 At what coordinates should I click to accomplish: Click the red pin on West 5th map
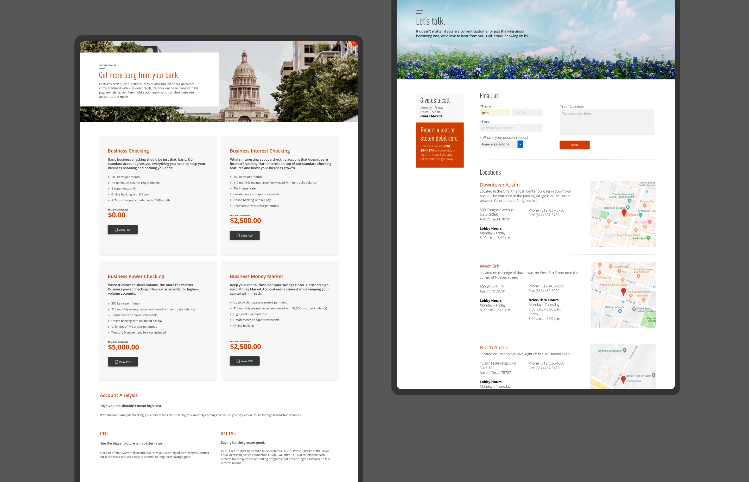[x=623, y=291]
